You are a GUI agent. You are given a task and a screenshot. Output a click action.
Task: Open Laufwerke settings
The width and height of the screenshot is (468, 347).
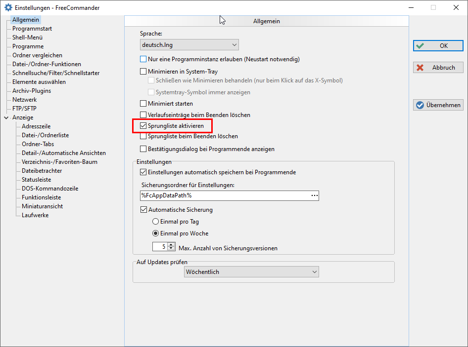point(35,215)
